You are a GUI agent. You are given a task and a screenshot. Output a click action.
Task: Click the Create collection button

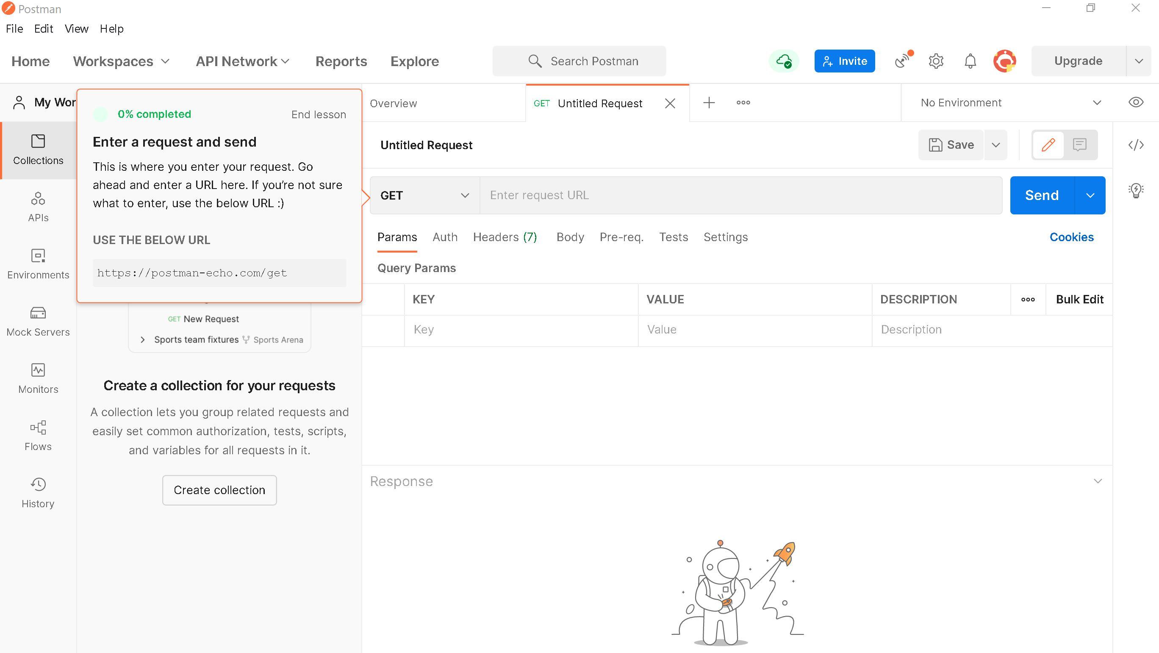[219, 490]
